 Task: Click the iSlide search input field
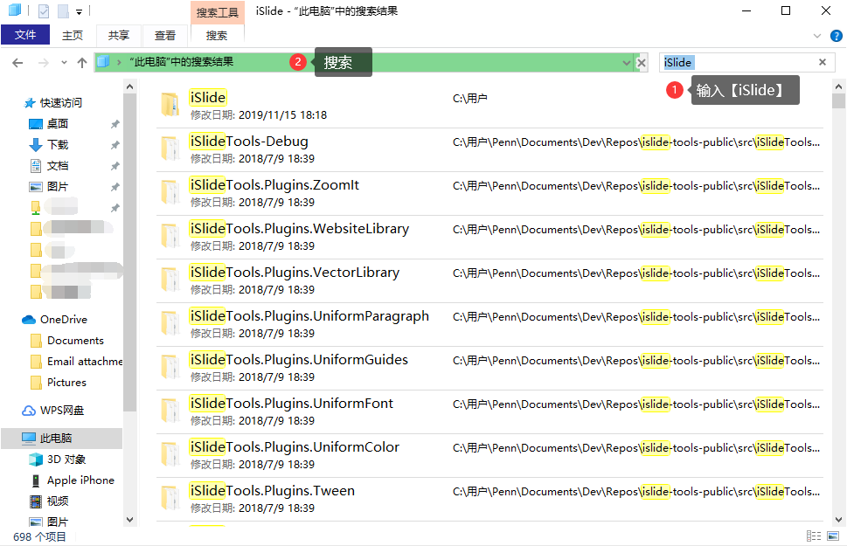pyautogui.click(x=738, y=63)
